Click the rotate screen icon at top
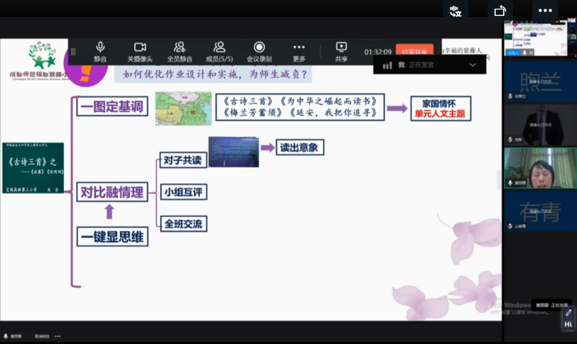Viewport: 577px width, 344px height. click(500, 10)
